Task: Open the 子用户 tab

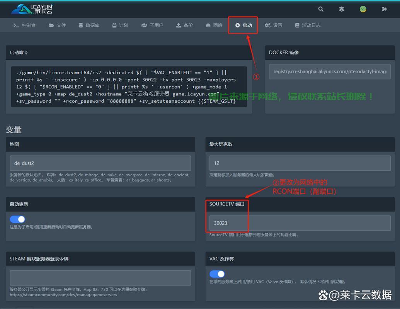Action: tap(152, 25)
